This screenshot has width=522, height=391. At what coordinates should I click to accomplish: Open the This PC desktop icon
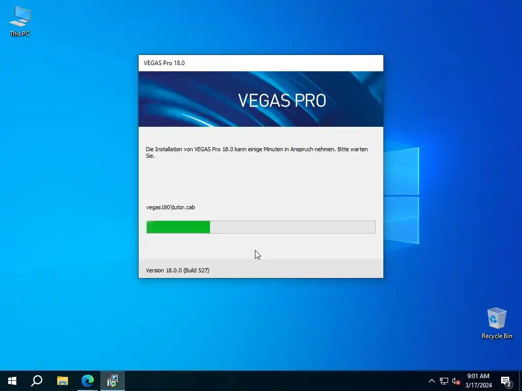pyautogui.click(x=20, y=21)
